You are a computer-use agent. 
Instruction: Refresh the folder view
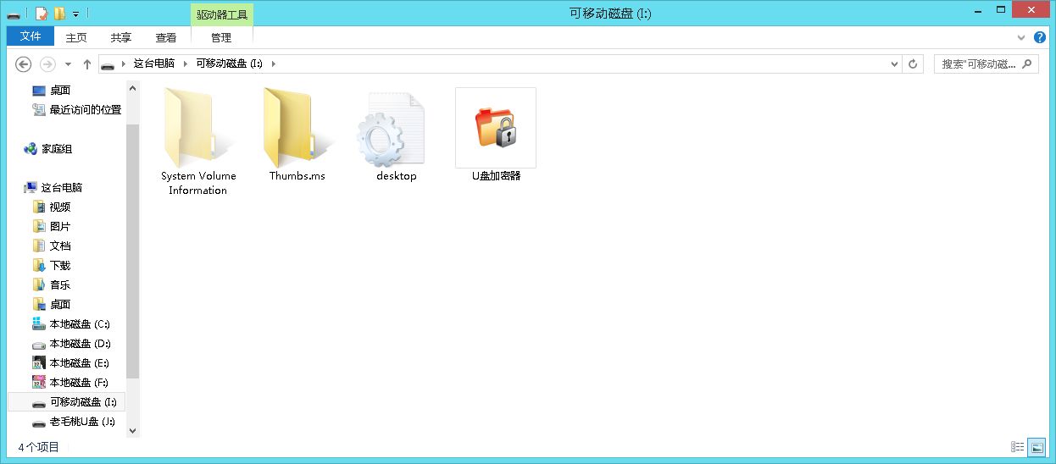pyautogui.click(x=913, y=64)
